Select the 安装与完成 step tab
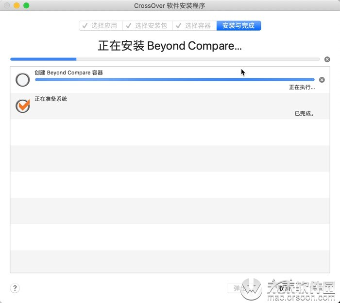Viewport: 340px width, 303px height. point(238,26)
